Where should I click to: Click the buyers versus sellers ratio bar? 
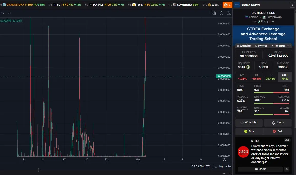pos(272,114)
